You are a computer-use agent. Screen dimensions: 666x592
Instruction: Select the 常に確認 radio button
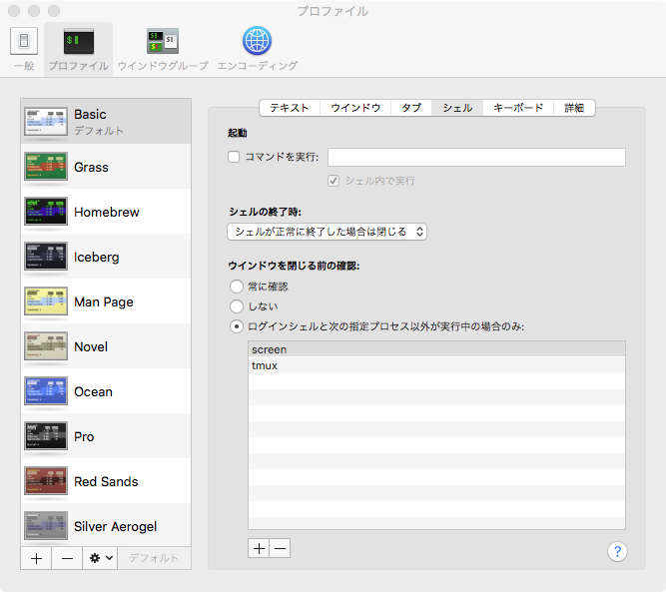pyautogui.click(x=237, y=287)
